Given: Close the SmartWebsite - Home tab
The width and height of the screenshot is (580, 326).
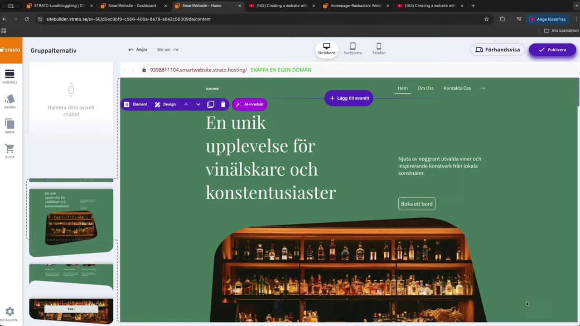Looking at the screenshot, I should [240, 6].
